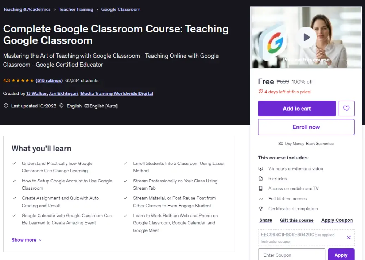The height and width of the screenshot is (260, 365).
Task: Click the lifetime access infinity icon
Action: tap(261, 199)
